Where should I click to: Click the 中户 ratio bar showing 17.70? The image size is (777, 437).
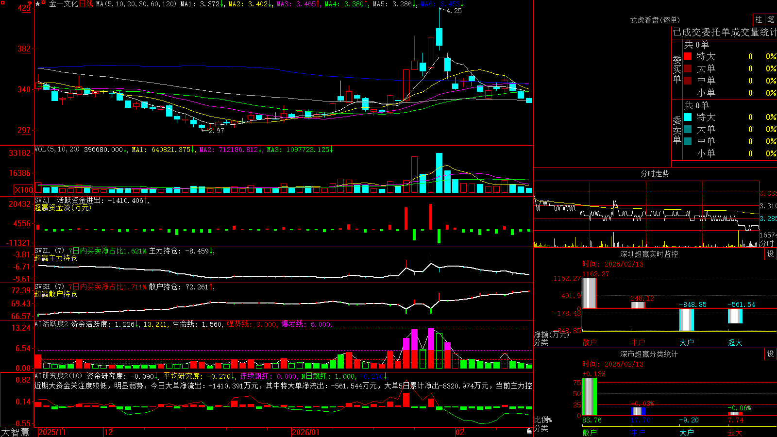(638, 411)
